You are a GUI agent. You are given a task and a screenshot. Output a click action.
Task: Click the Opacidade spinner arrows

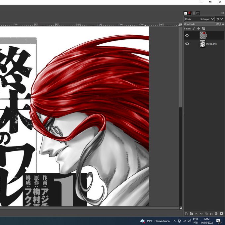coord(223,24)
